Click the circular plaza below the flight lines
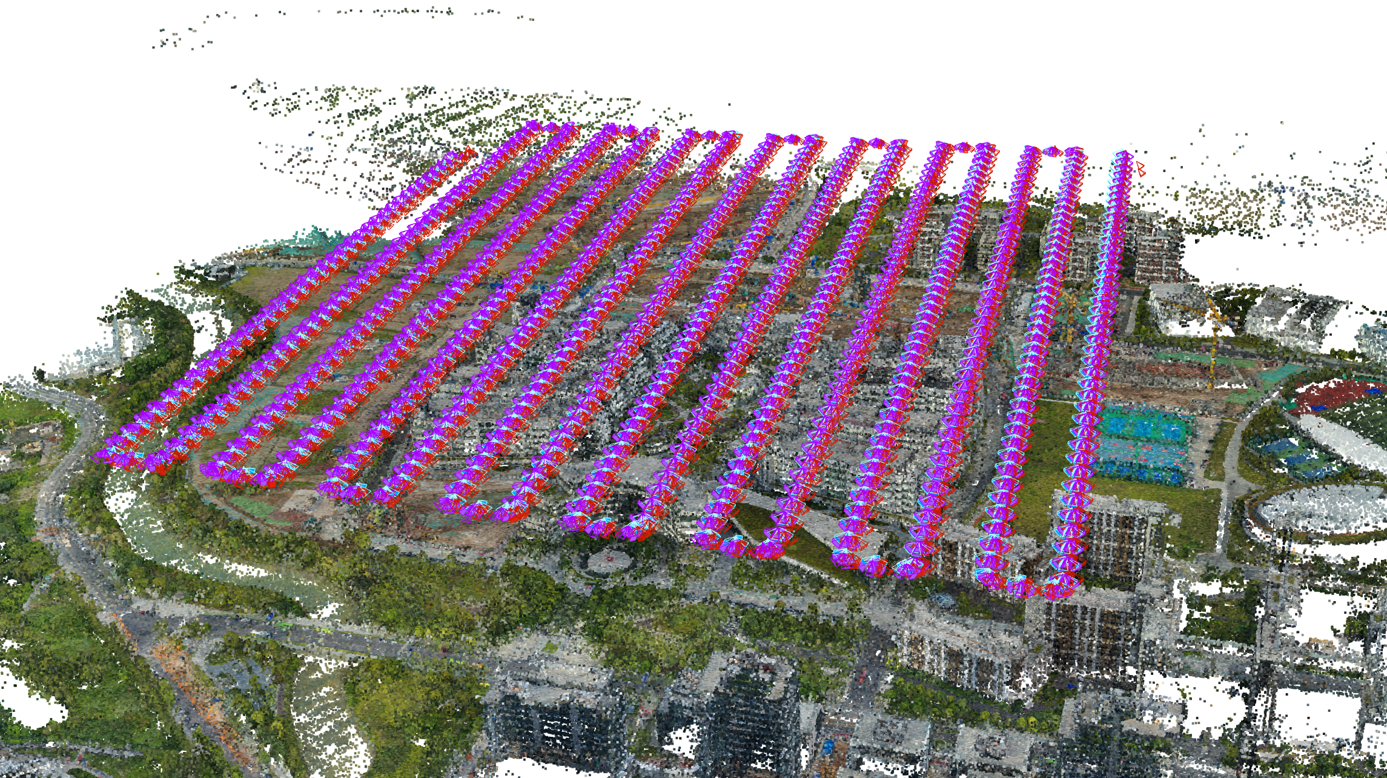 point(610,561)
